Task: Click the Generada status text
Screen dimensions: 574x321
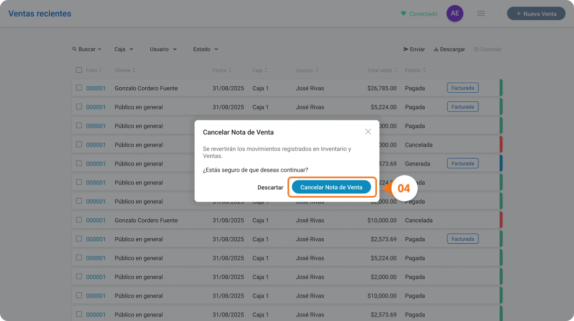Action: click(417, 164)
